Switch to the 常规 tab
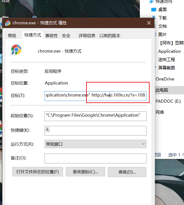Image resolution: width=184 pixels, height=205 pixels. coord(12,36)
